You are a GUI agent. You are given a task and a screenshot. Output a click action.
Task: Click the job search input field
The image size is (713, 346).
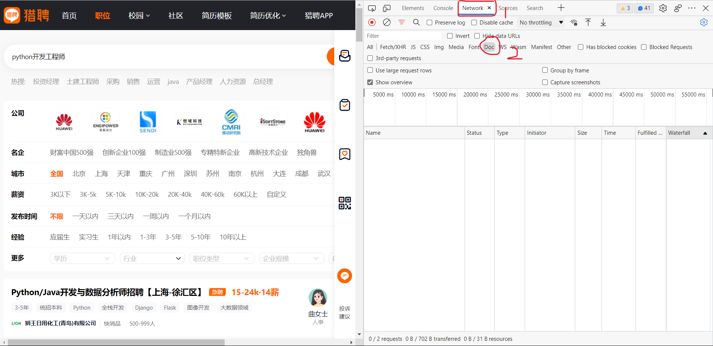[x=149, y=56]
